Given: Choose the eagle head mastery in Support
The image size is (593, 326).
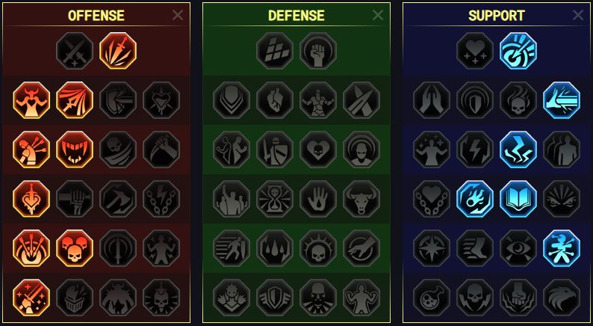Looking at the screenshot, I should 562,298.
